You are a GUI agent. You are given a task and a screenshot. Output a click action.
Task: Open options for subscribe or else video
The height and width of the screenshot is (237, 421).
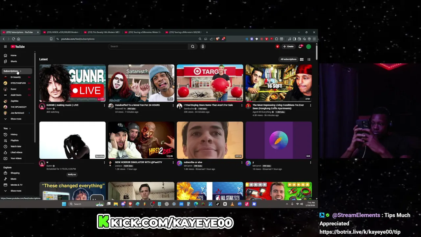point(242,162)
